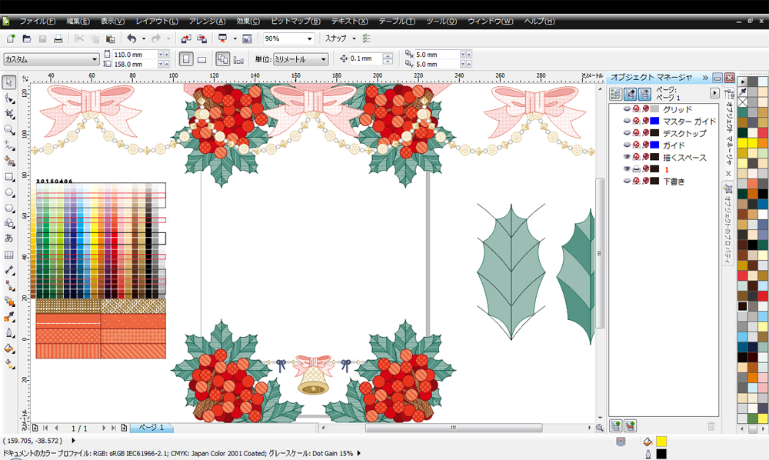Select the Pick tool in toolbox
The image size is (769, 460).
9,82
